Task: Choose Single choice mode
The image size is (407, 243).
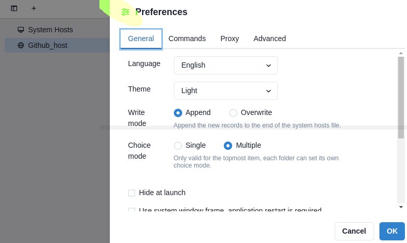Action: click(x=178, y=146)
